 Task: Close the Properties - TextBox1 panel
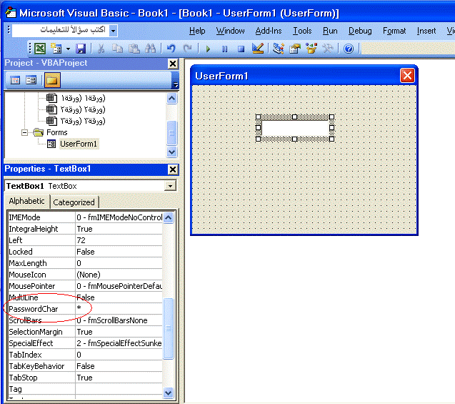pyautogui.click(x=173, y=169)
